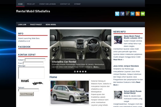Click the Refresh captcha link
This screenshot has width=161, height=107.
point(21,87)
